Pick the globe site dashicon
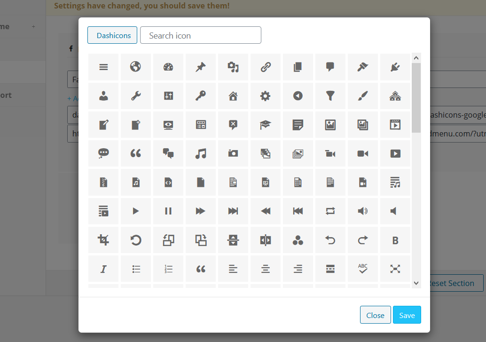Image resolution: width=486 pixels, height=342 pixels. [x=136, y=67]
